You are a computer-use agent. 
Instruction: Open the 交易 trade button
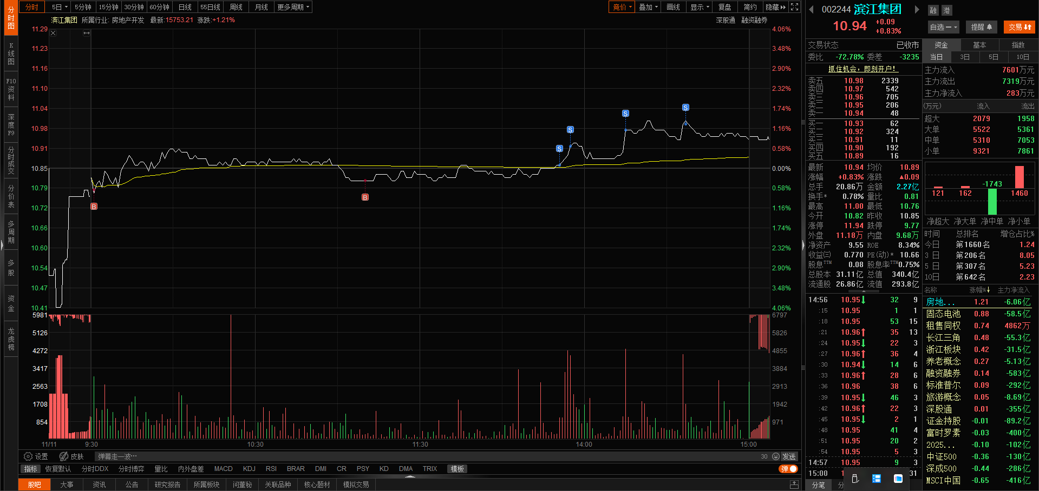click(x=1020, y=27)
